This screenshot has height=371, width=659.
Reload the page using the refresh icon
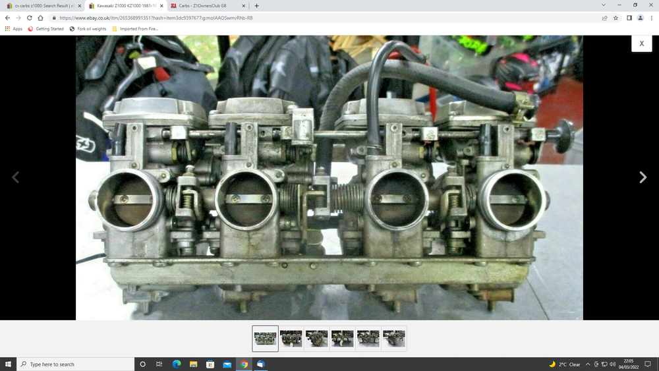(x=30, y=18)
